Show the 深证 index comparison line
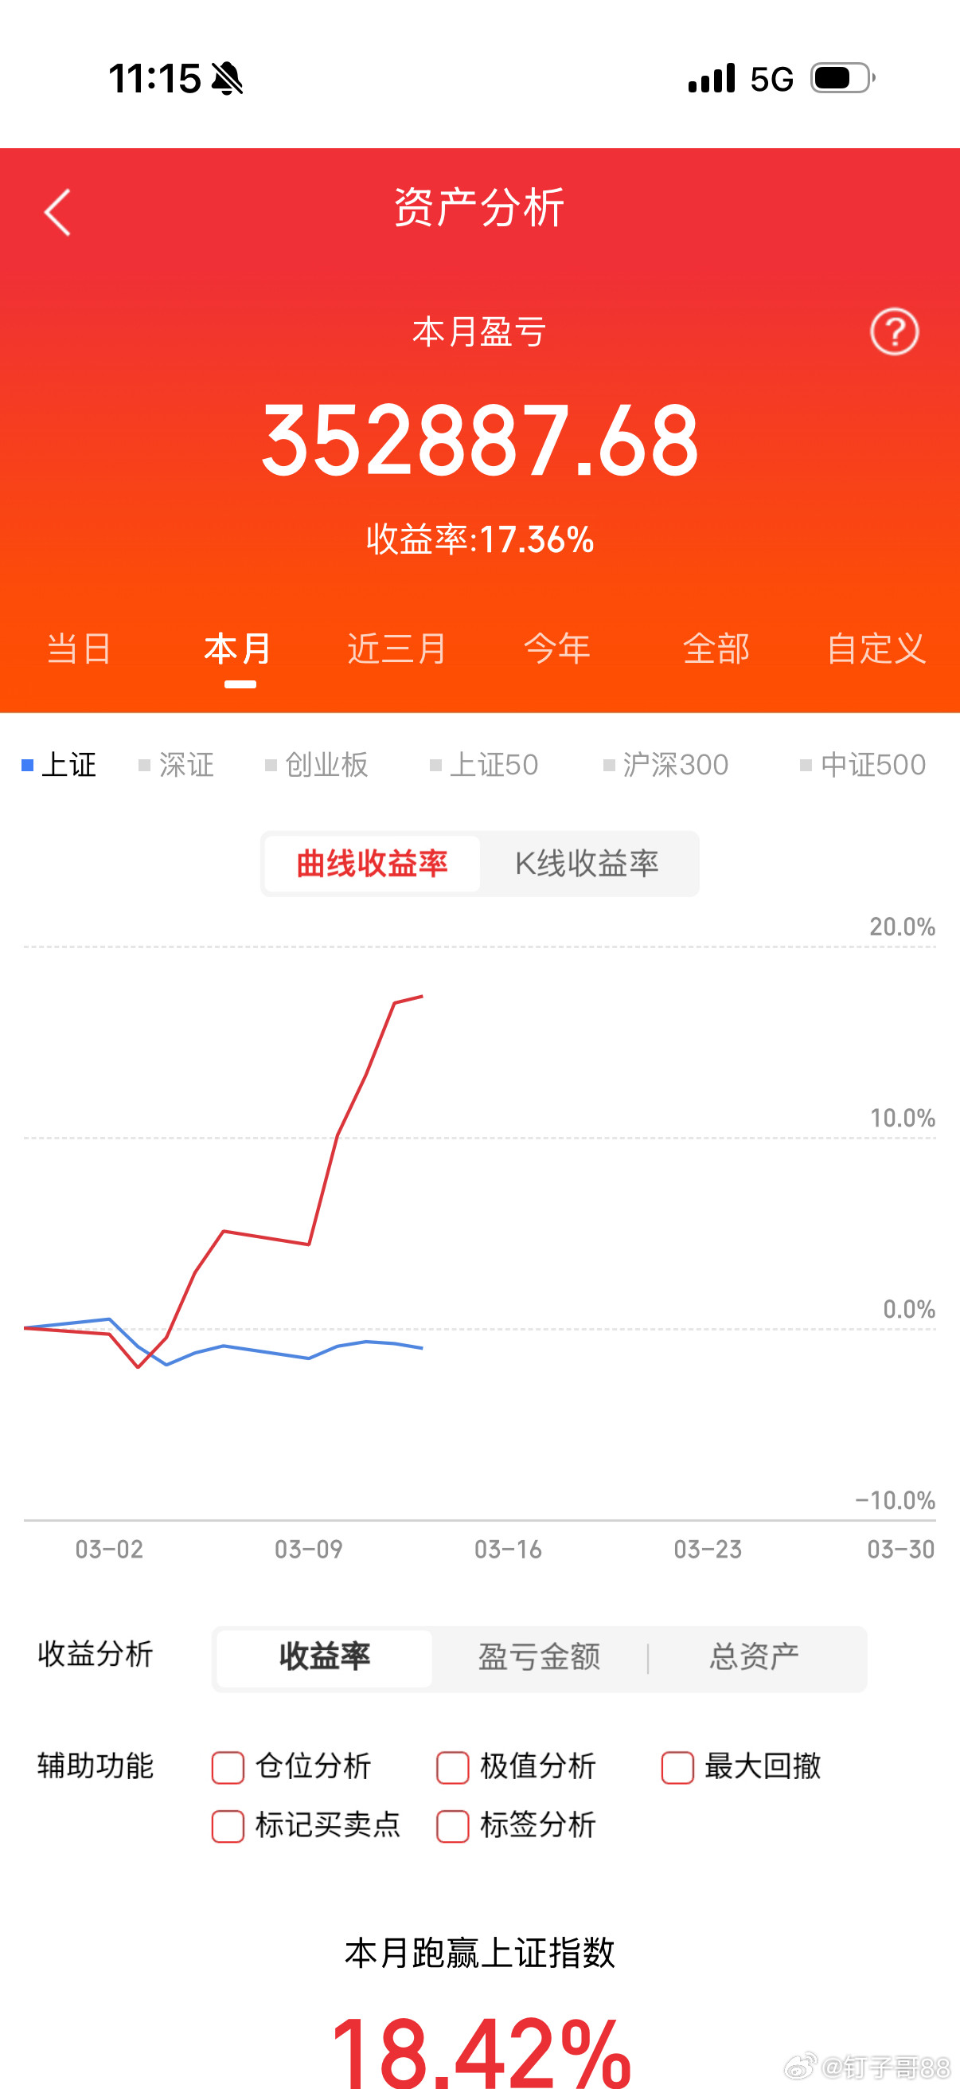The height and width of the screenshot is (2089, 960). click(180, 764)
